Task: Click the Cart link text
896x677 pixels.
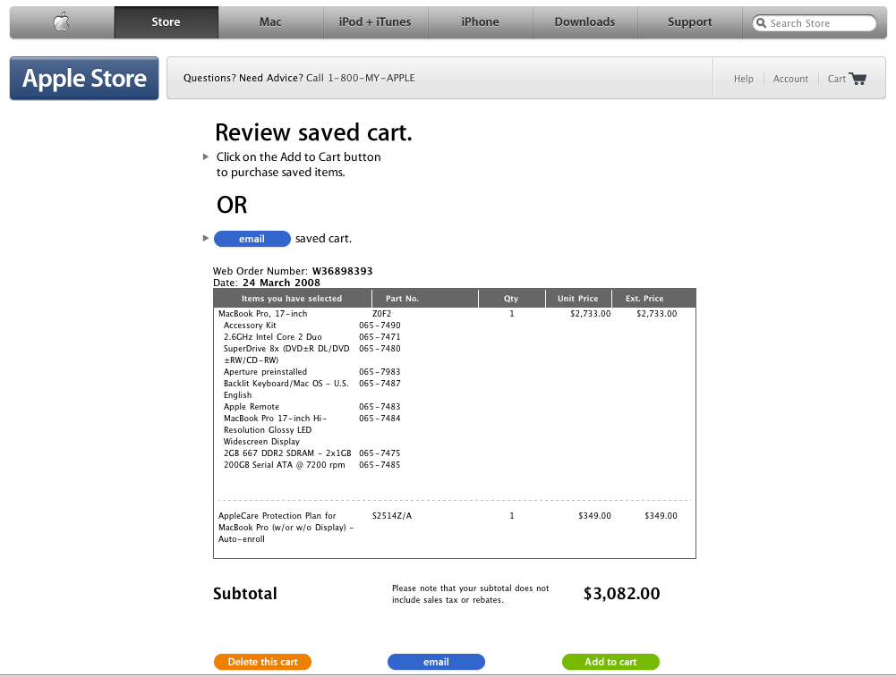Action: pos(837,79)
